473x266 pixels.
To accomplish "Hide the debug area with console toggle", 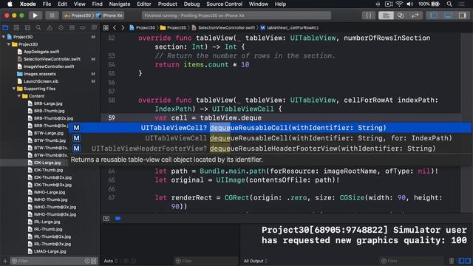I will (106, 219).
